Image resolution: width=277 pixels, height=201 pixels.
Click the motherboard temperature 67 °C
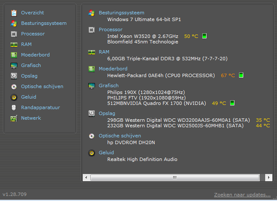228,75
